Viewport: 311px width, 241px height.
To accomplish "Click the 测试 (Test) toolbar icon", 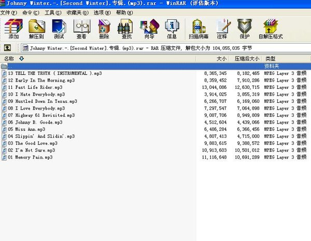I will point(59,29).
